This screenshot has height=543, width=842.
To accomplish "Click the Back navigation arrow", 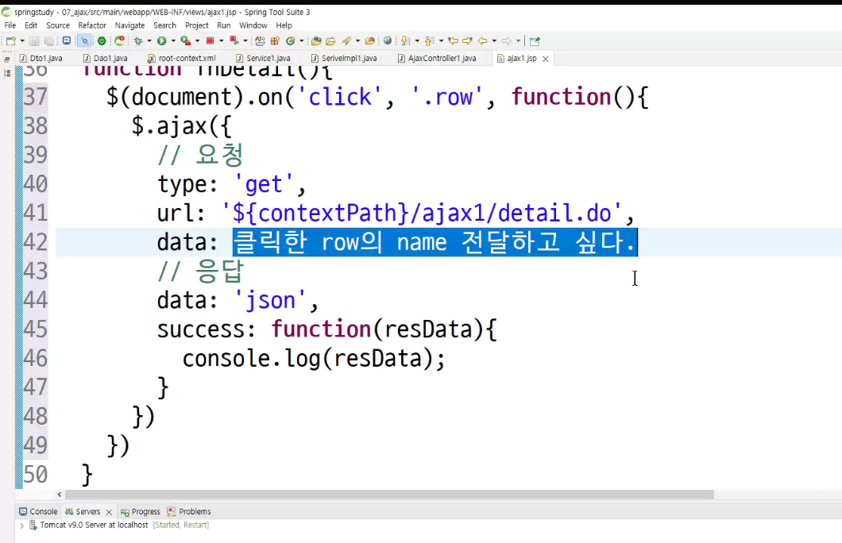I will coord(483,40).
